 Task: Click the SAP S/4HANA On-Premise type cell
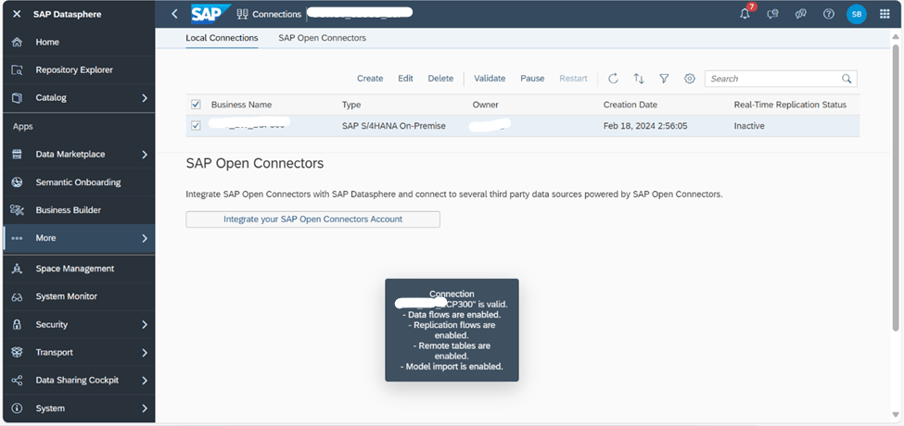click(x=394, y=126)
